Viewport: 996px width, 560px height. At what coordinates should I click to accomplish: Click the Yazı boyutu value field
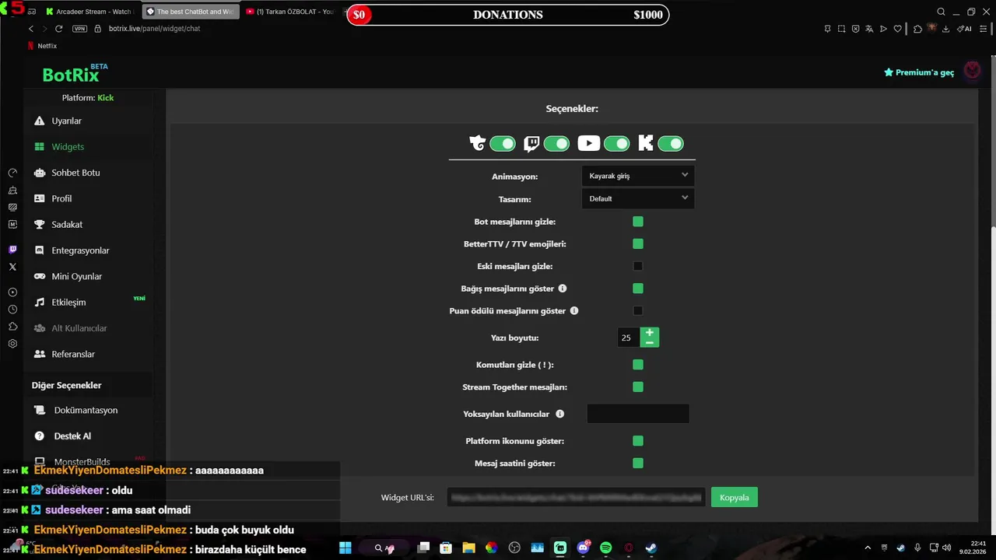point(627,338)
